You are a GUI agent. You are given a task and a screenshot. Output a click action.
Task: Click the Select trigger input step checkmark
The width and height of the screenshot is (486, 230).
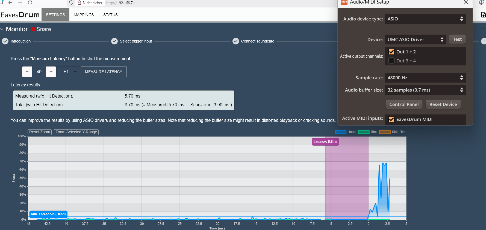coord(114,41)
